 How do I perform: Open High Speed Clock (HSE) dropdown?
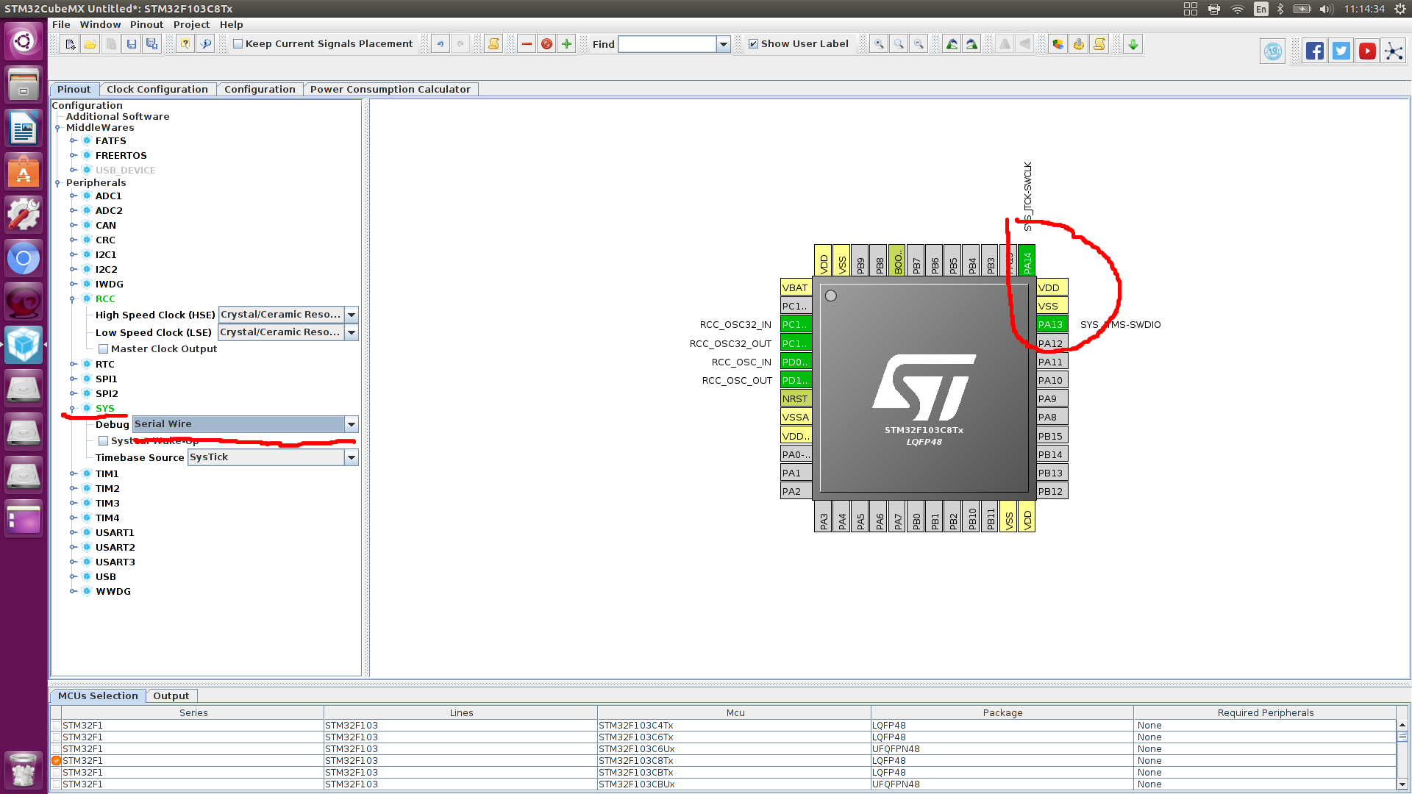tap(352, 315)
